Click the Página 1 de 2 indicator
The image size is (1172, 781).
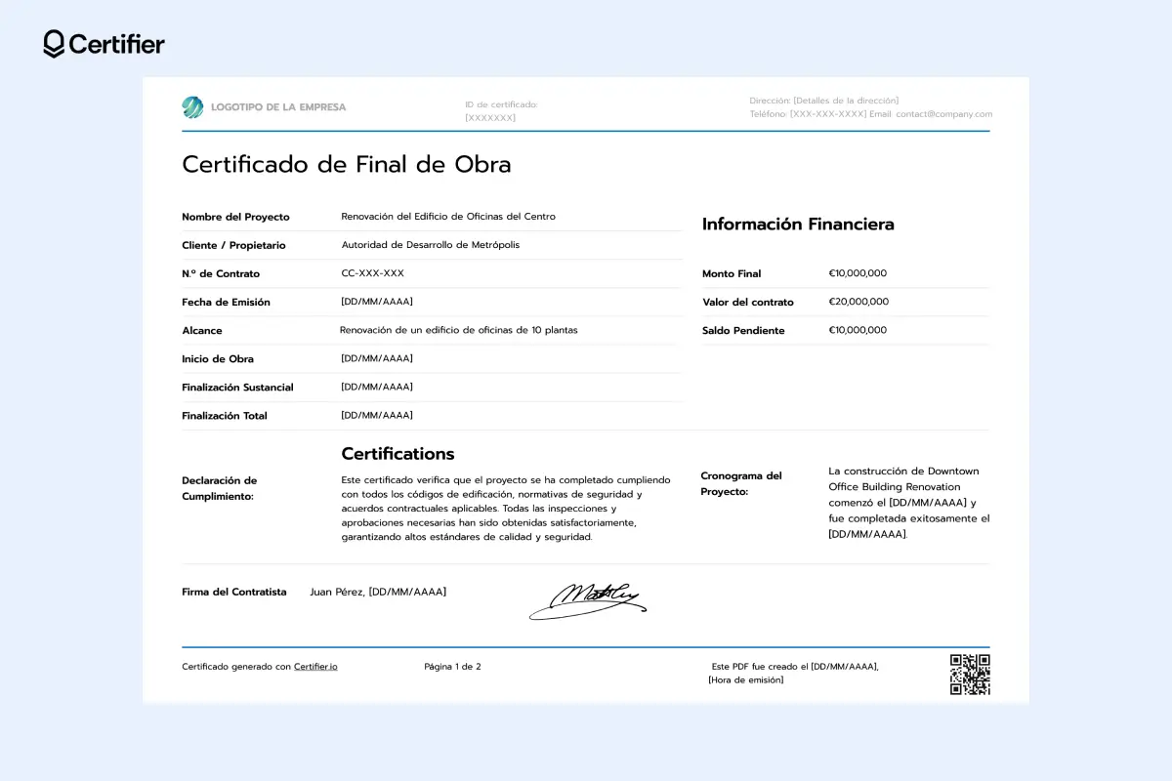pyautogui.click(x=452, y=666)
